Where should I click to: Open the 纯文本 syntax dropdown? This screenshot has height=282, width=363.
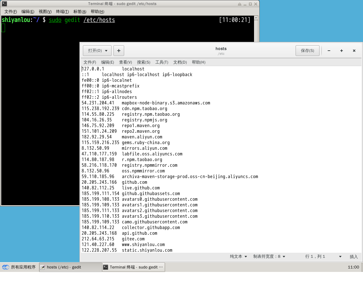[x=239, y=257]
